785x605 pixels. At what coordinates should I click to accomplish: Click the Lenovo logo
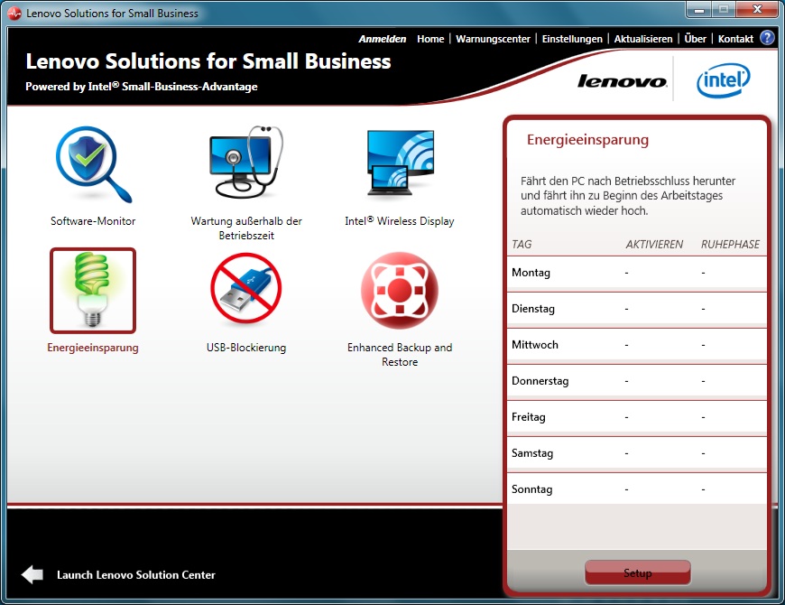point(623,81)
